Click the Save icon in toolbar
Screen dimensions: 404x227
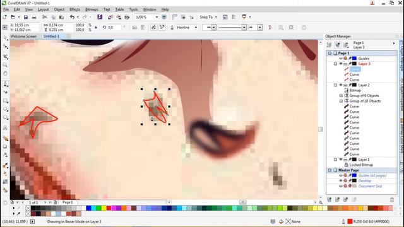click(26, 17)
